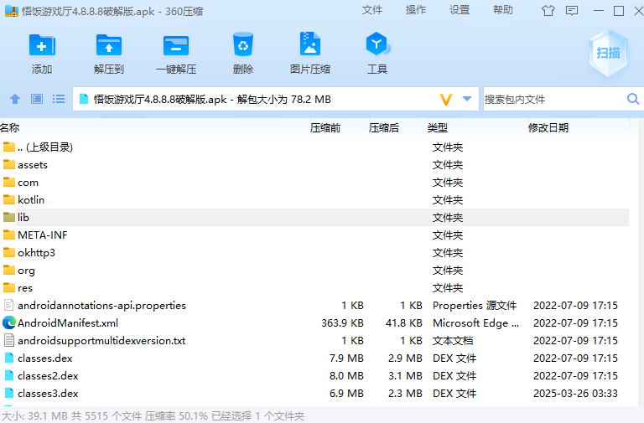Select androidsupportmultidexversion.txt file

click(x=314, y=341)
